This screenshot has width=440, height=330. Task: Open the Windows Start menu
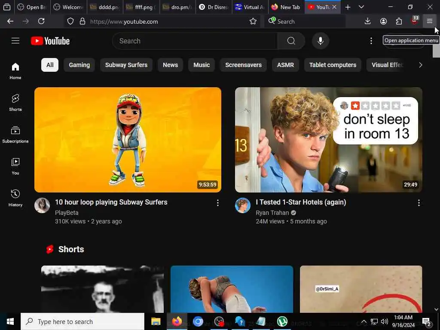10,321
